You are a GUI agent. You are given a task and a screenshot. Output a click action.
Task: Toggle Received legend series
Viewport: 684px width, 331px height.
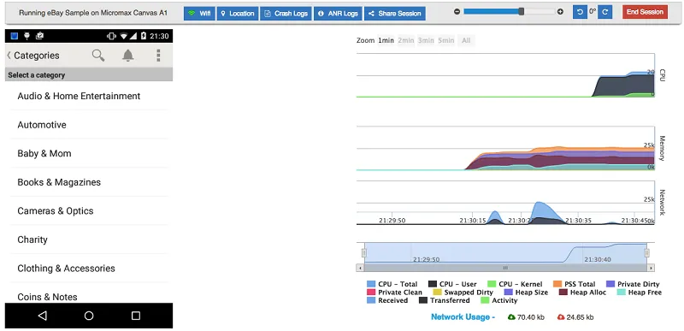[387, 300]
